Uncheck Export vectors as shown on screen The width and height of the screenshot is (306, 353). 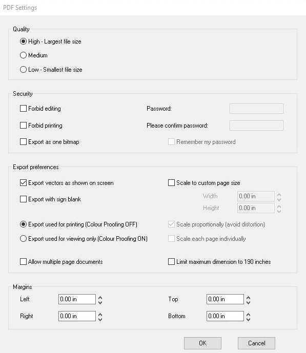pyautogui.click(x=23, y=182)
